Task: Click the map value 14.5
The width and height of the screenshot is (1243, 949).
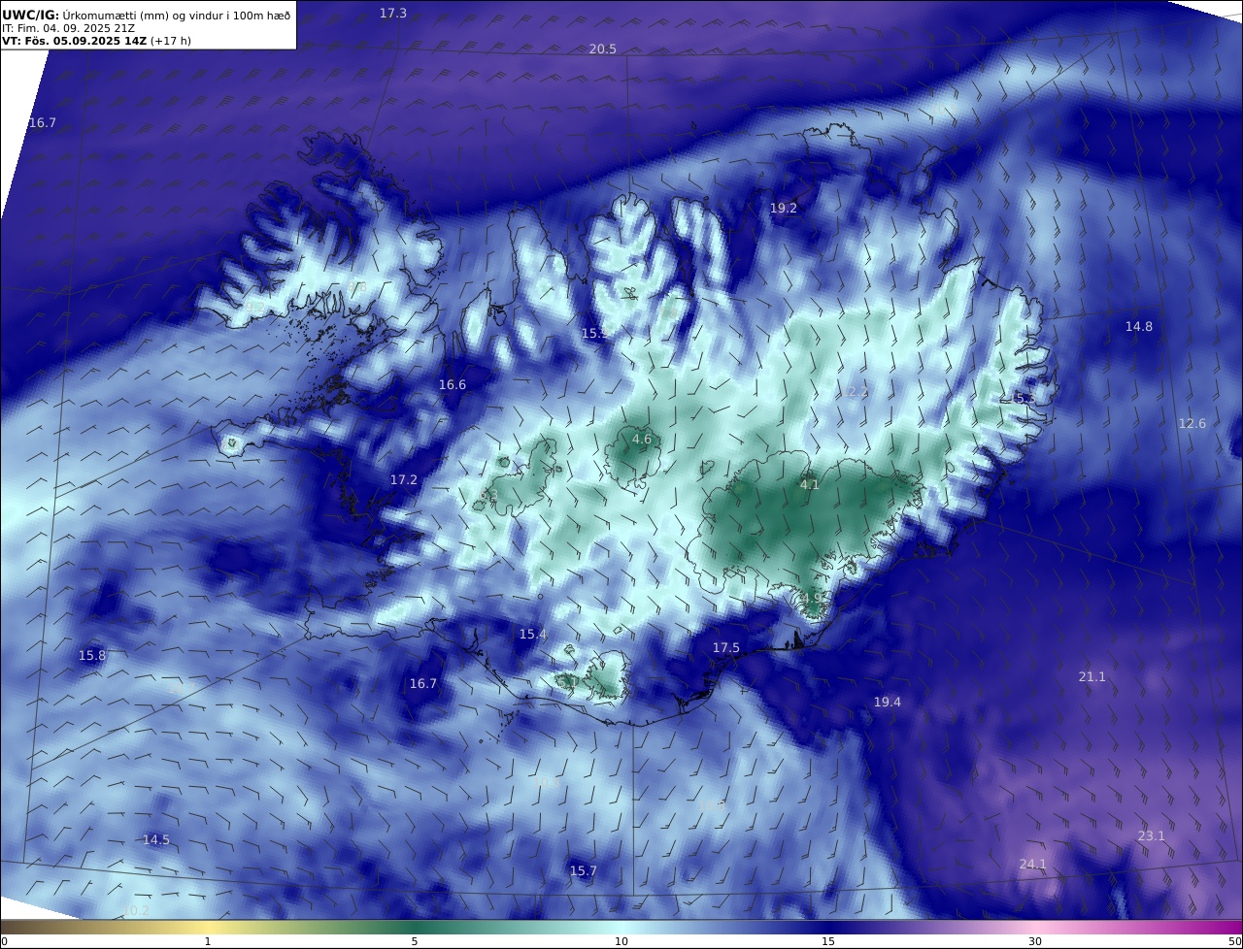Action: click(x=155, y=839)
